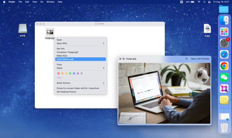Open System Preferences from the dock
The width and height of the screenshot is (232, 138).
pyautogui.click(x=224, y=43)
